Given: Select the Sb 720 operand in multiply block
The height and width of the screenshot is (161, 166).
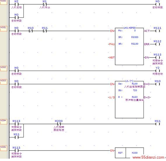Looking at the screenshot, I should (128, 90).
